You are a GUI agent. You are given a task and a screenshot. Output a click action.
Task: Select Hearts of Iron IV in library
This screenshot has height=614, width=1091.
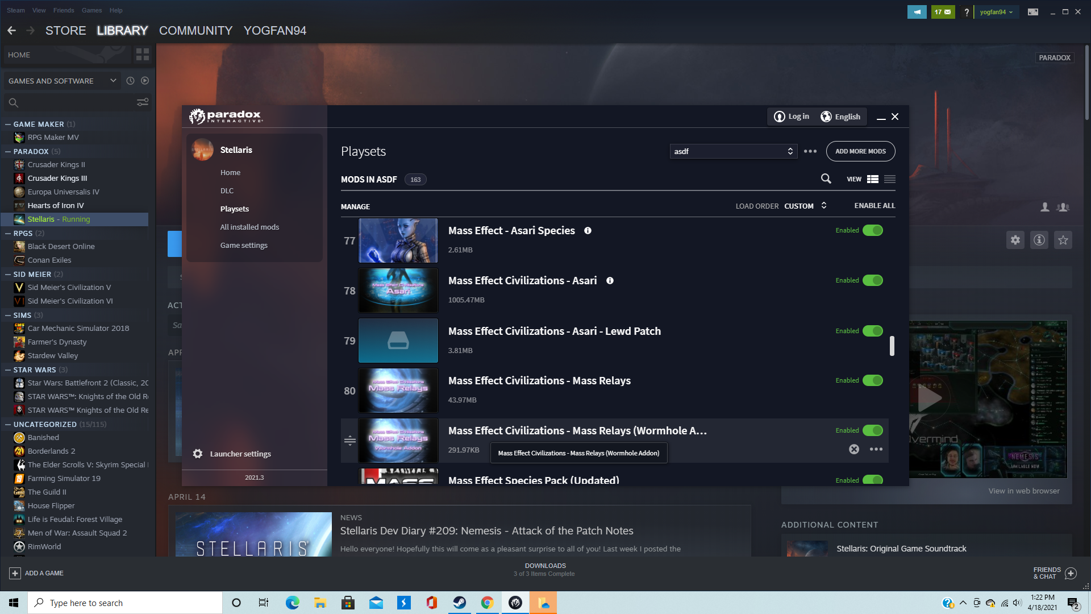pos(56,205)
